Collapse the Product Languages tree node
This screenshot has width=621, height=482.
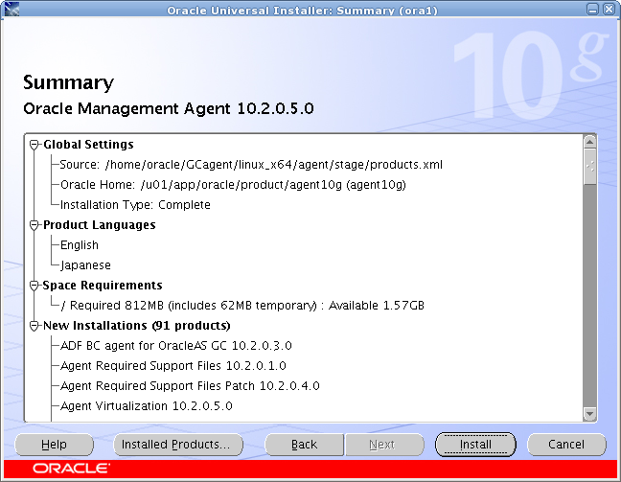[x=34, y=225]
